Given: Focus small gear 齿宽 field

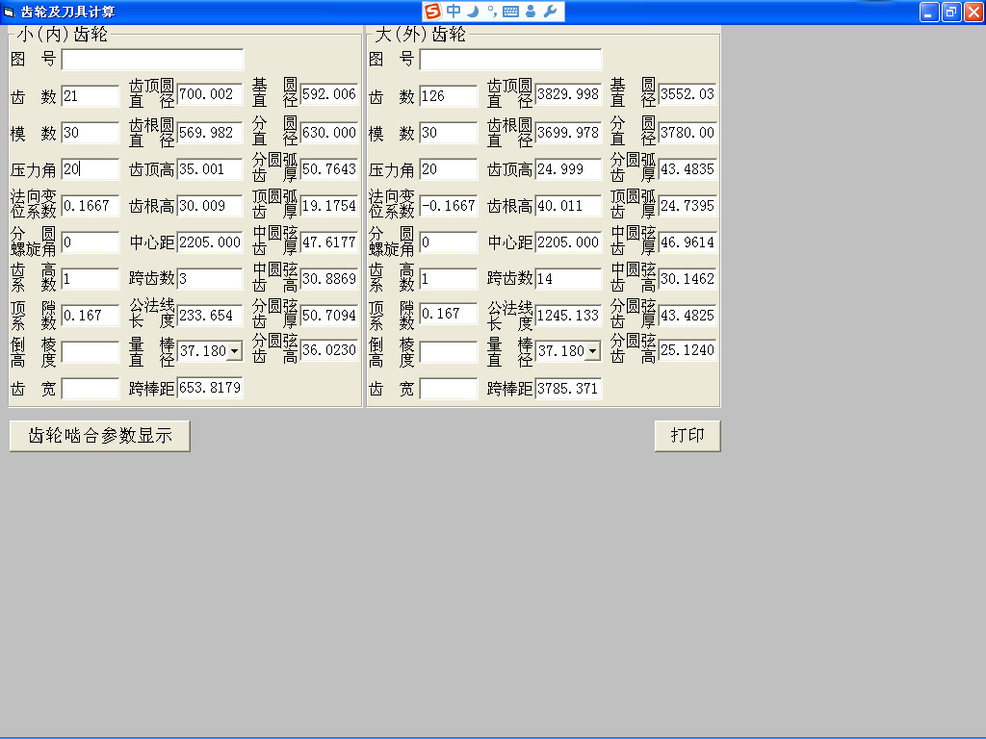Looking at the screenshot, I should click(x=90, y=389).
